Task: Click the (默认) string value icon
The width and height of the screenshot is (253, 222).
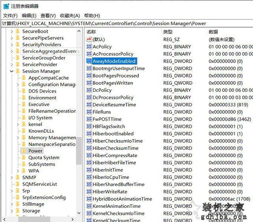Action: 89,39
